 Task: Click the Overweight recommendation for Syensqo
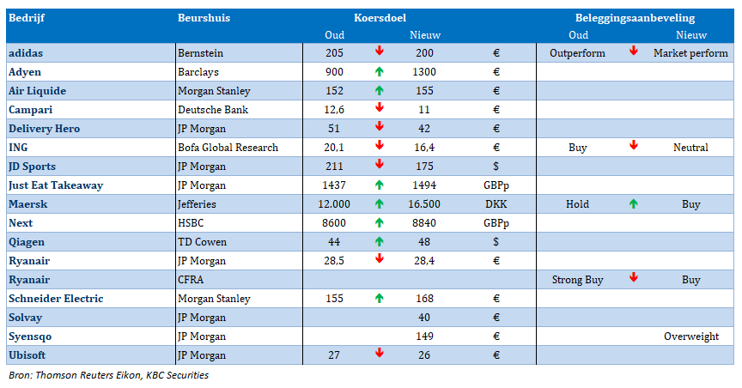(691, 336)
